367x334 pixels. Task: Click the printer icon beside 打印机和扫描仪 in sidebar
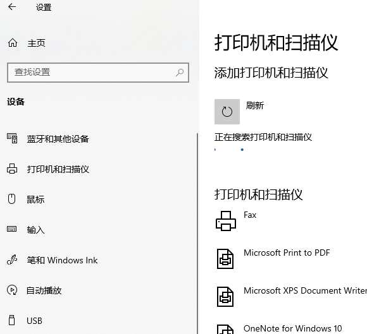[x=12, y=169]
